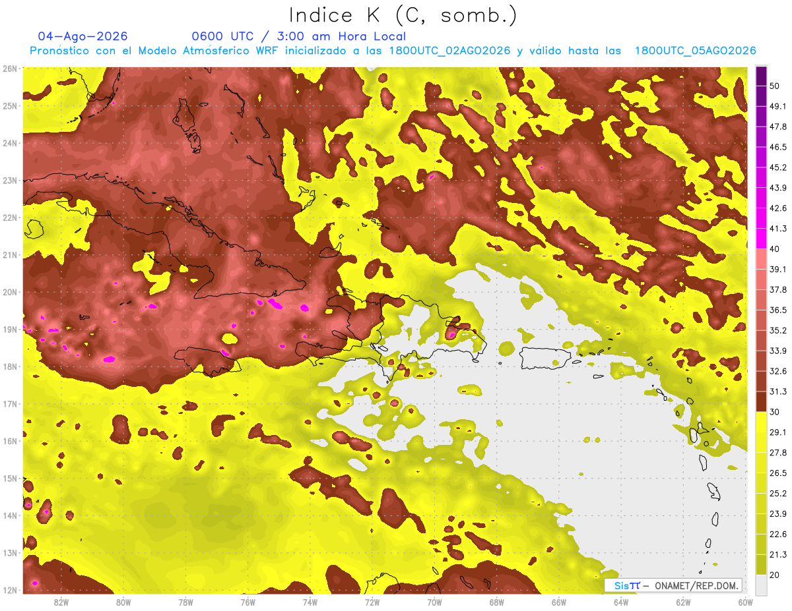Click the colorbar value '39.1'

click(778, 269)
